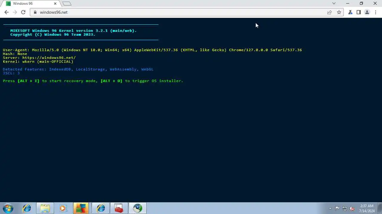Open the browser profile menu

coord(367,12)
